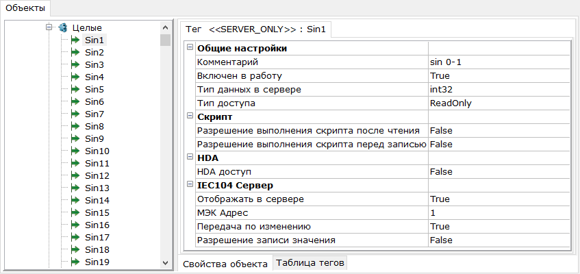The image size is (580, 274).
Task: Click the Передача по изменению property name
Action: pos(254,226)
